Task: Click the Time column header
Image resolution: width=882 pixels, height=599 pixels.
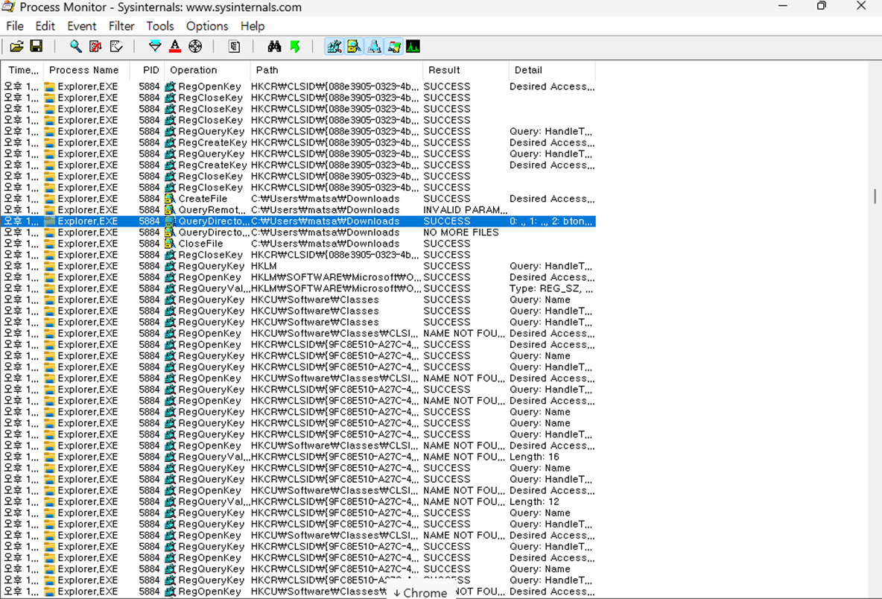Action: [x=22, y=70]
